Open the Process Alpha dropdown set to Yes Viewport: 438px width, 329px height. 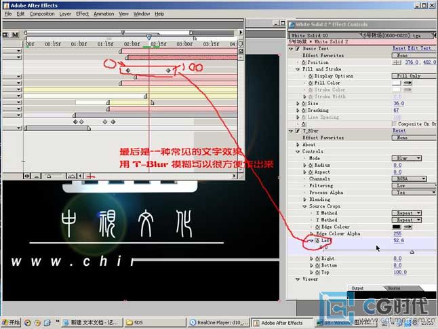414,193
